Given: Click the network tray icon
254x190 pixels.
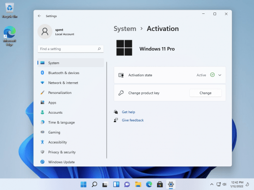Looking at the screenshot, I should pyautogui.click(x=218, y=184).
